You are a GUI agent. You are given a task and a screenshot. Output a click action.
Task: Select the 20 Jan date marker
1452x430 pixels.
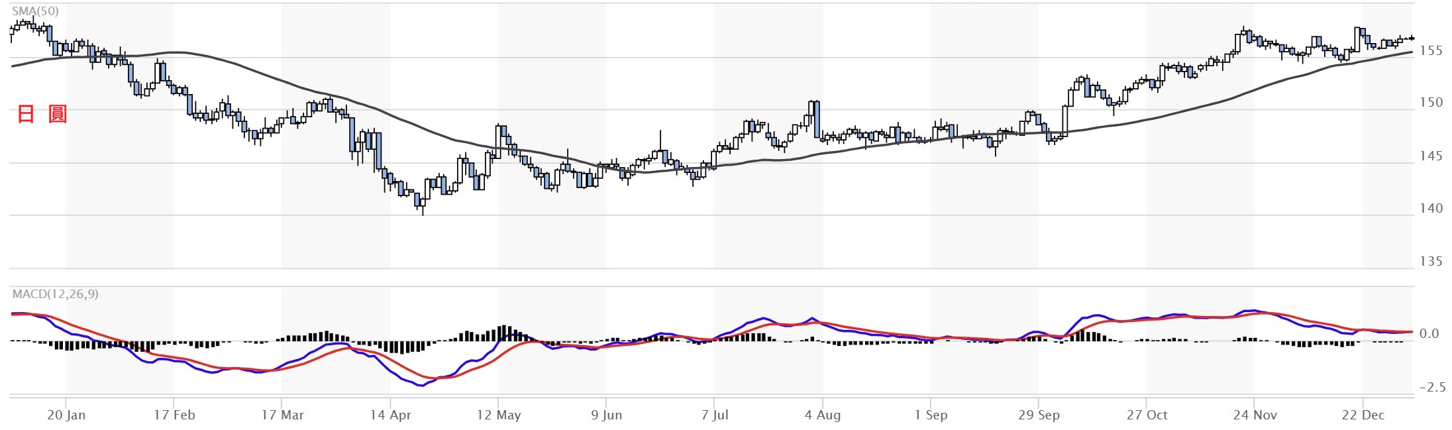tap(66, 415)
